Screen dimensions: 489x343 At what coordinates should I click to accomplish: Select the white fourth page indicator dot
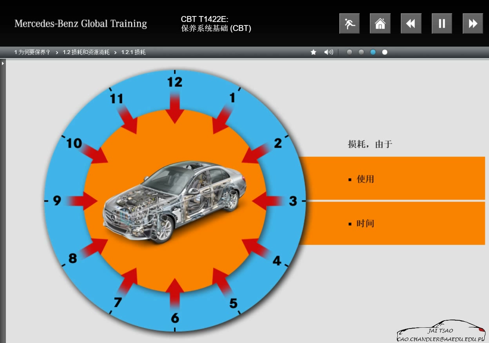coord(385,52)
